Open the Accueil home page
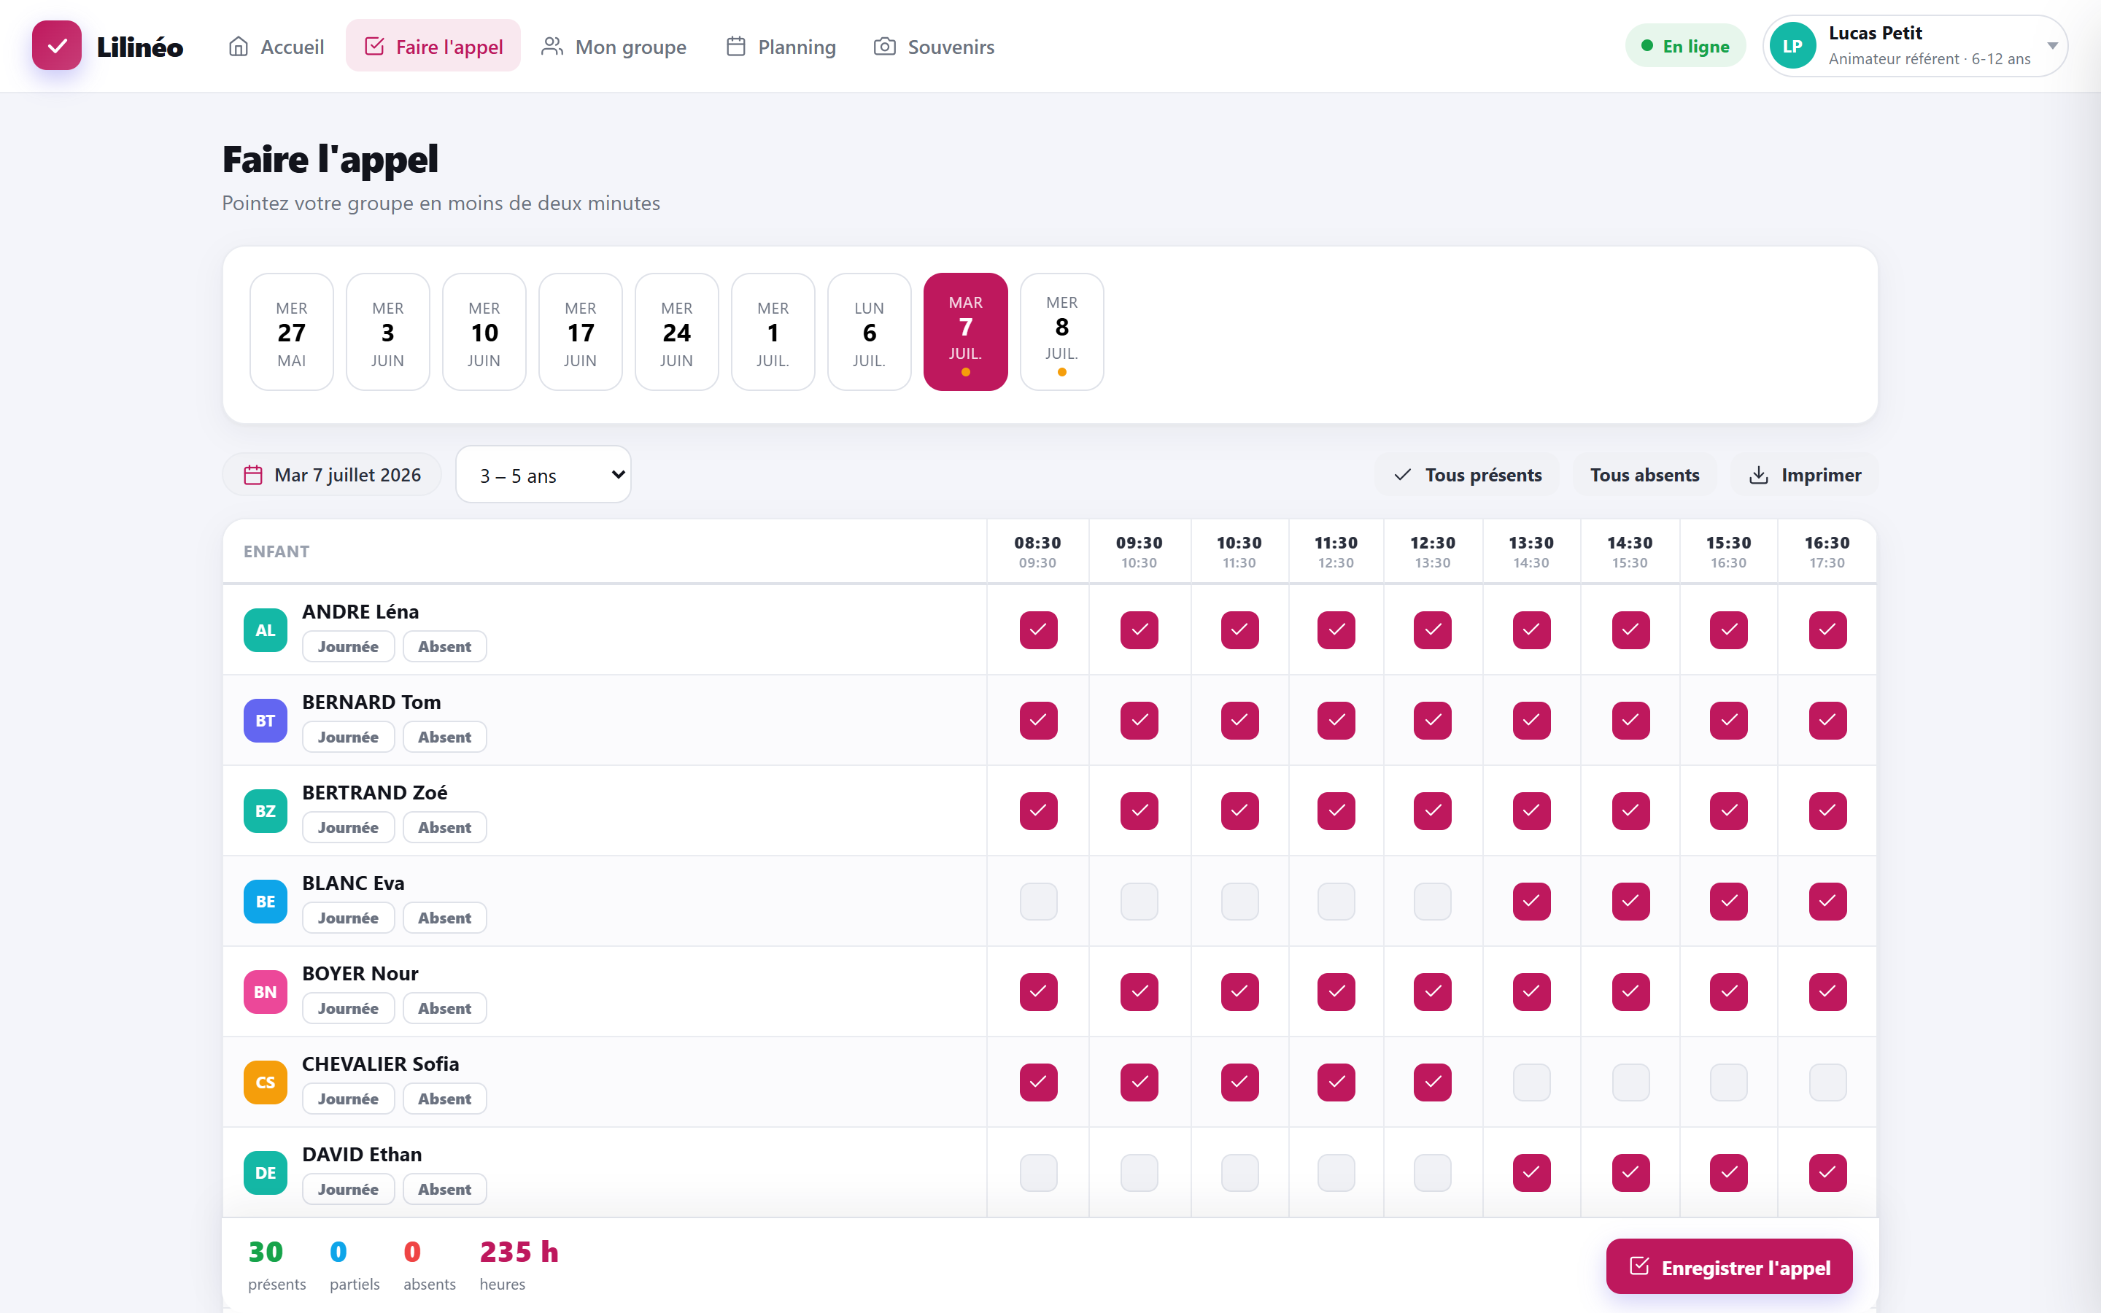2101x1313 pixels. [275, 46]
